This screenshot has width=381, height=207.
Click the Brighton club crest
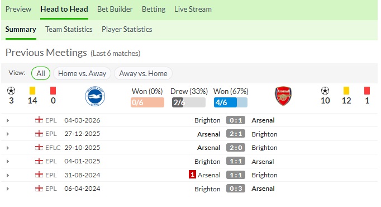(95, 96)
